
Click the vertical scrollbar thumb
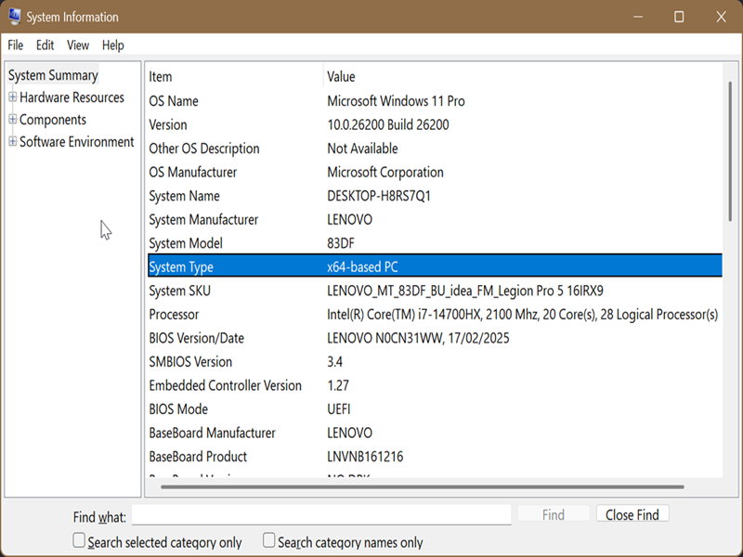730,151
